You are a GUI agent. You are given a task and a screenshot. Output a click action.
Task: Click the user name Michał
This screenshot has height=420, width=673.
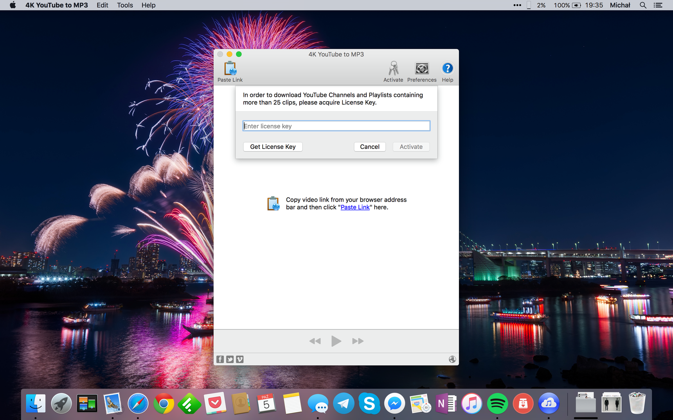(x=620, y=5)
